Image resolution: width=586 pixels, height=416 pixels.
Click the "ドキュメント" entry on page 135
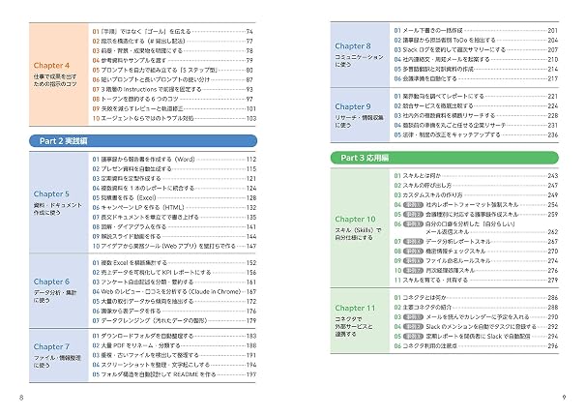pos(174,217)
